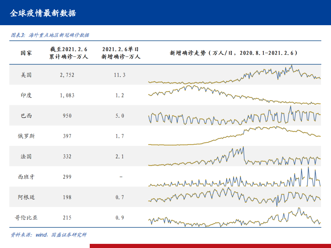Select the 美国 row label

click(x=26, y=75)
